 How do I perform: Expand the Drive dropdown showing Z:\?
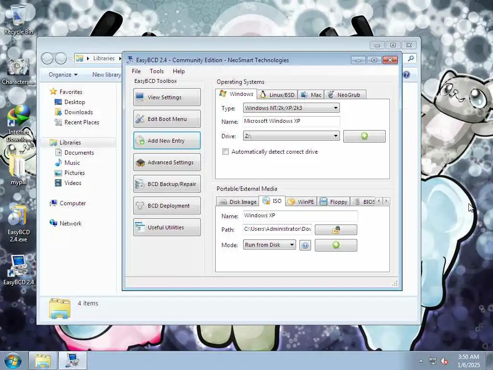pyautogui.click(x=291, y=136)
